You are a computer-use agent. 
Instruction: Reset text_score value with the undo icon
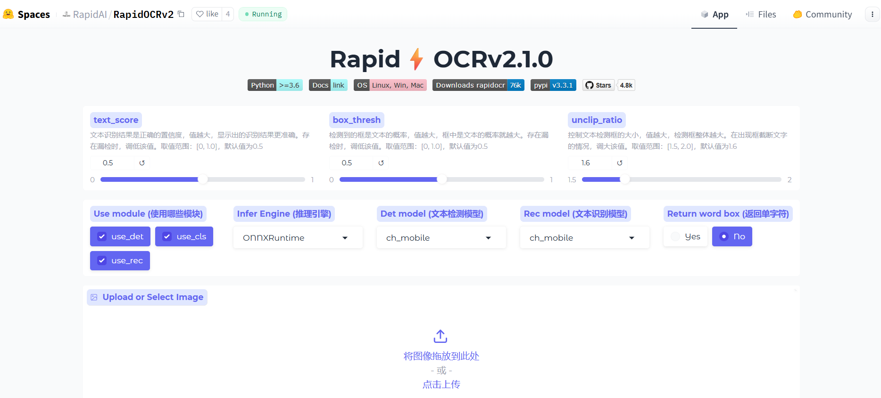[x=142, y=163]
